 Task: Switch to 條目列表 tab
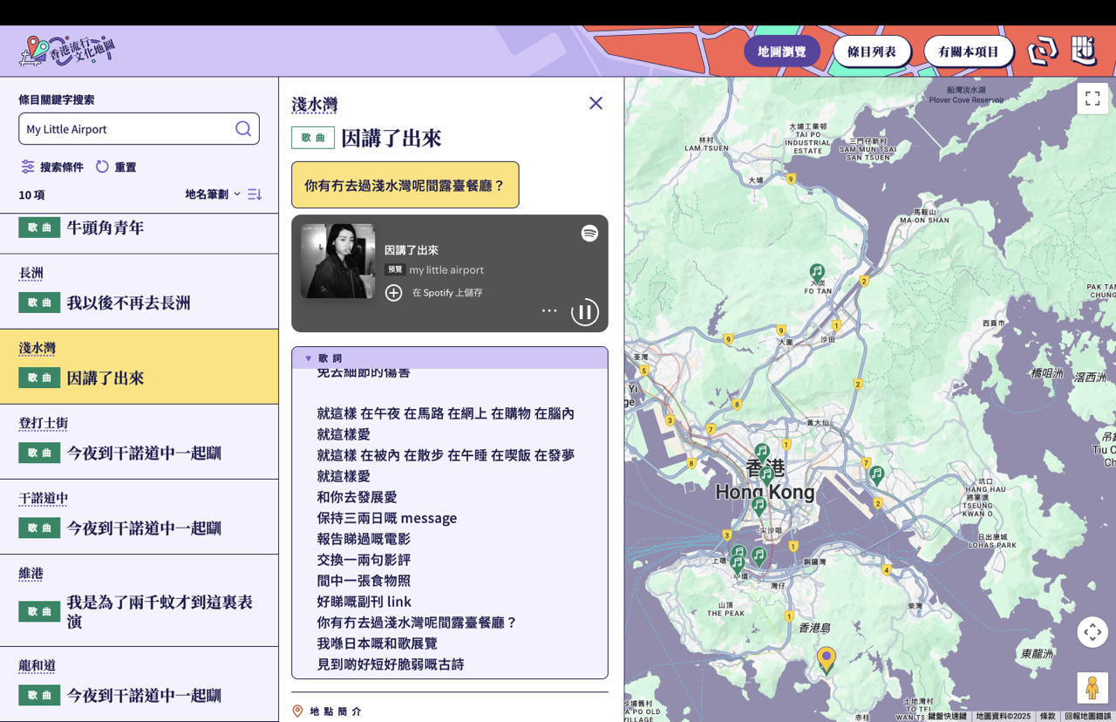pos(872,51)
